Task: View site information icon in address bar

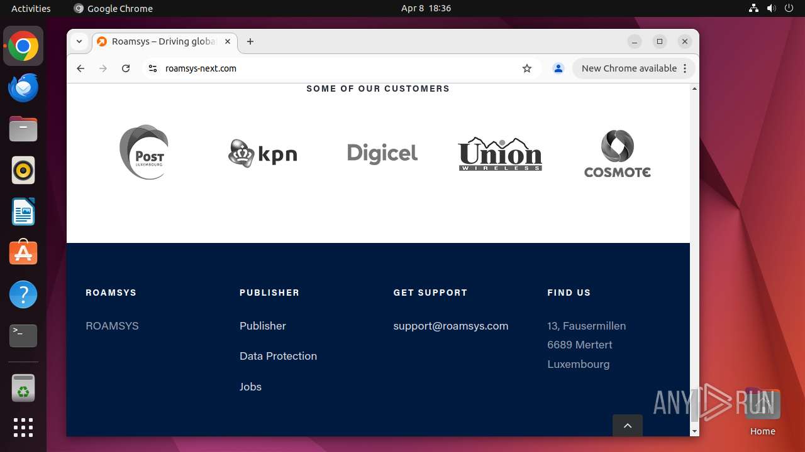Action: [152, 68]
